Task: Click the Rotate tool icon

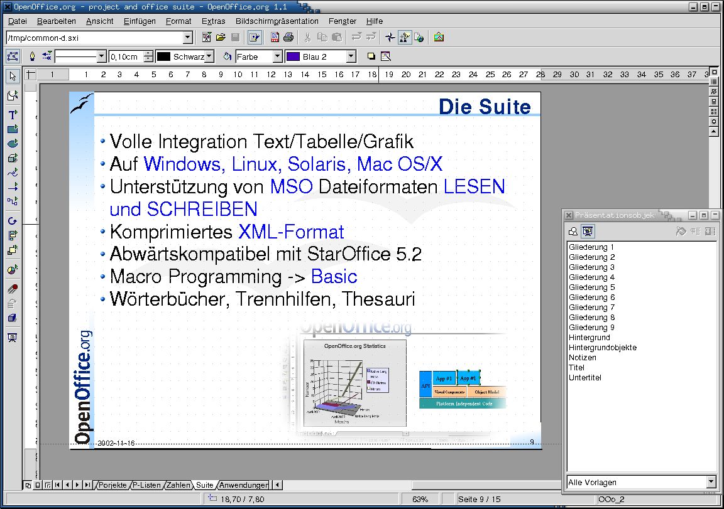Action: (x=12, y=221)
